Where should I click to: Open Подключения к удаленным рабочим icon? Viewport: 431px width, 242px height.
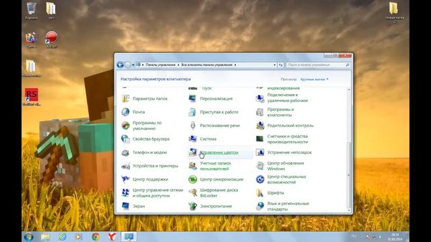tap(260, 98)
